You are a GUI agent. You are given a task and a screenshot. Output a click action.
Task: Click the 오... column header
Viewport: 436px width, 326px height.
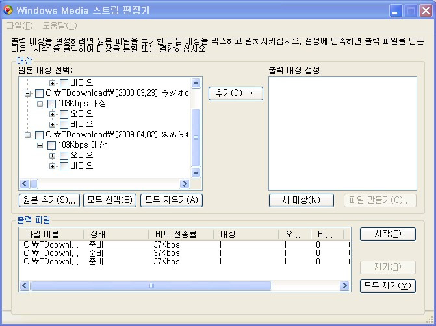coord(295,235)
